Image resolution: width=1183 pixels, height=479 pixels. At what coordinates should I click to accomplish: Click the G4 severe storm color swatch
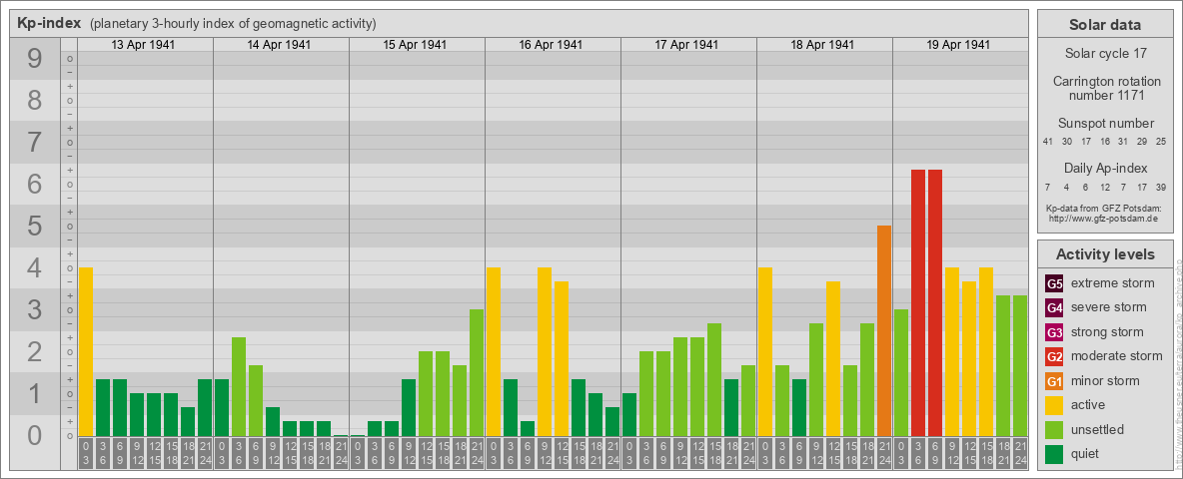[x=1054, y=307]
